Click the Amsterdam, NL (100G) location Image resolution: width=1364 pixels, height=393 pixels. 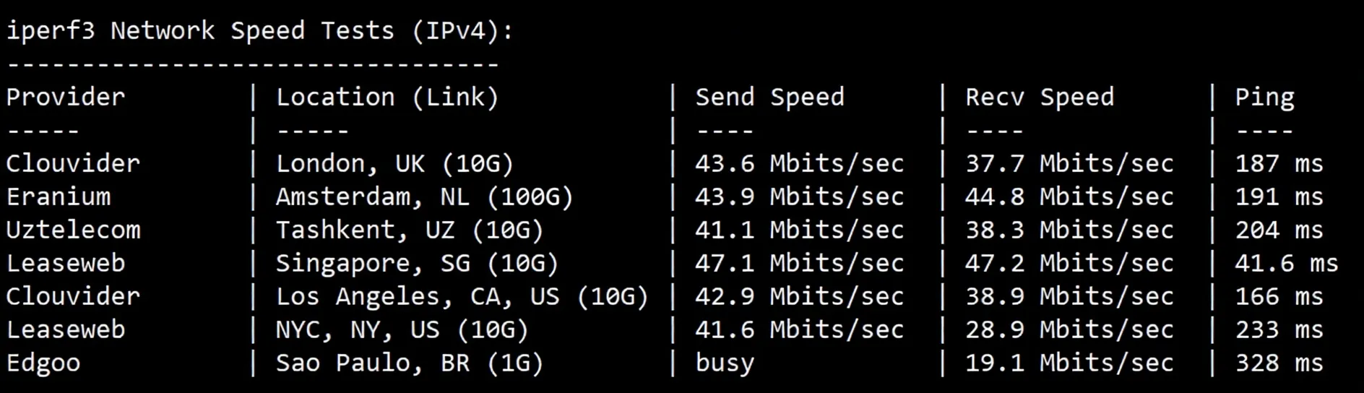[424, 196]
